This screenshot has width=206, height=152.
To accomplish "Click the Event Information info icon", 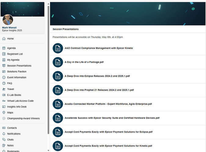I will (x=4, y=78).
